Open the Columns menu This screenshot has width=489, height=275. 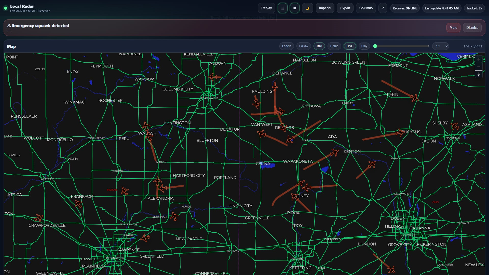pos(366,8)
